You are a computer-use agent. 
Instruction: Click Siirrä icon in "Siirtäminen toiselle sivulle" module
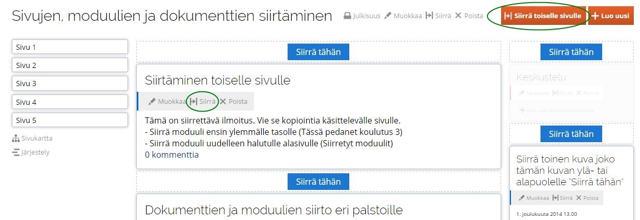tap(194, 102)
